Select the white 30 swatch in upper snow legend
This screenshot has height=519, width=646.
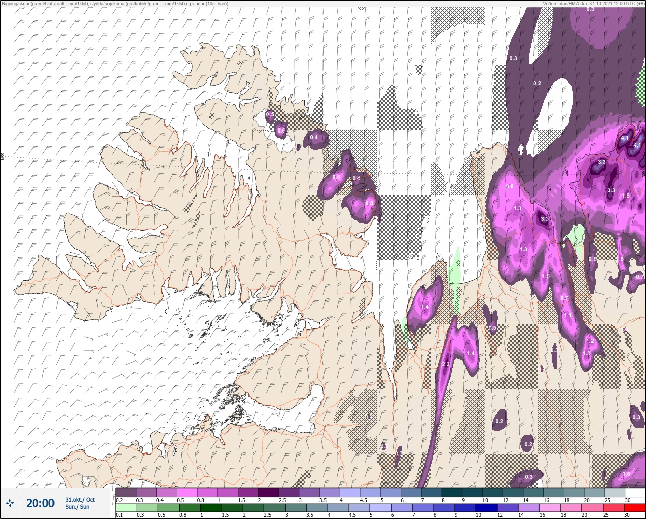[635, 492]
